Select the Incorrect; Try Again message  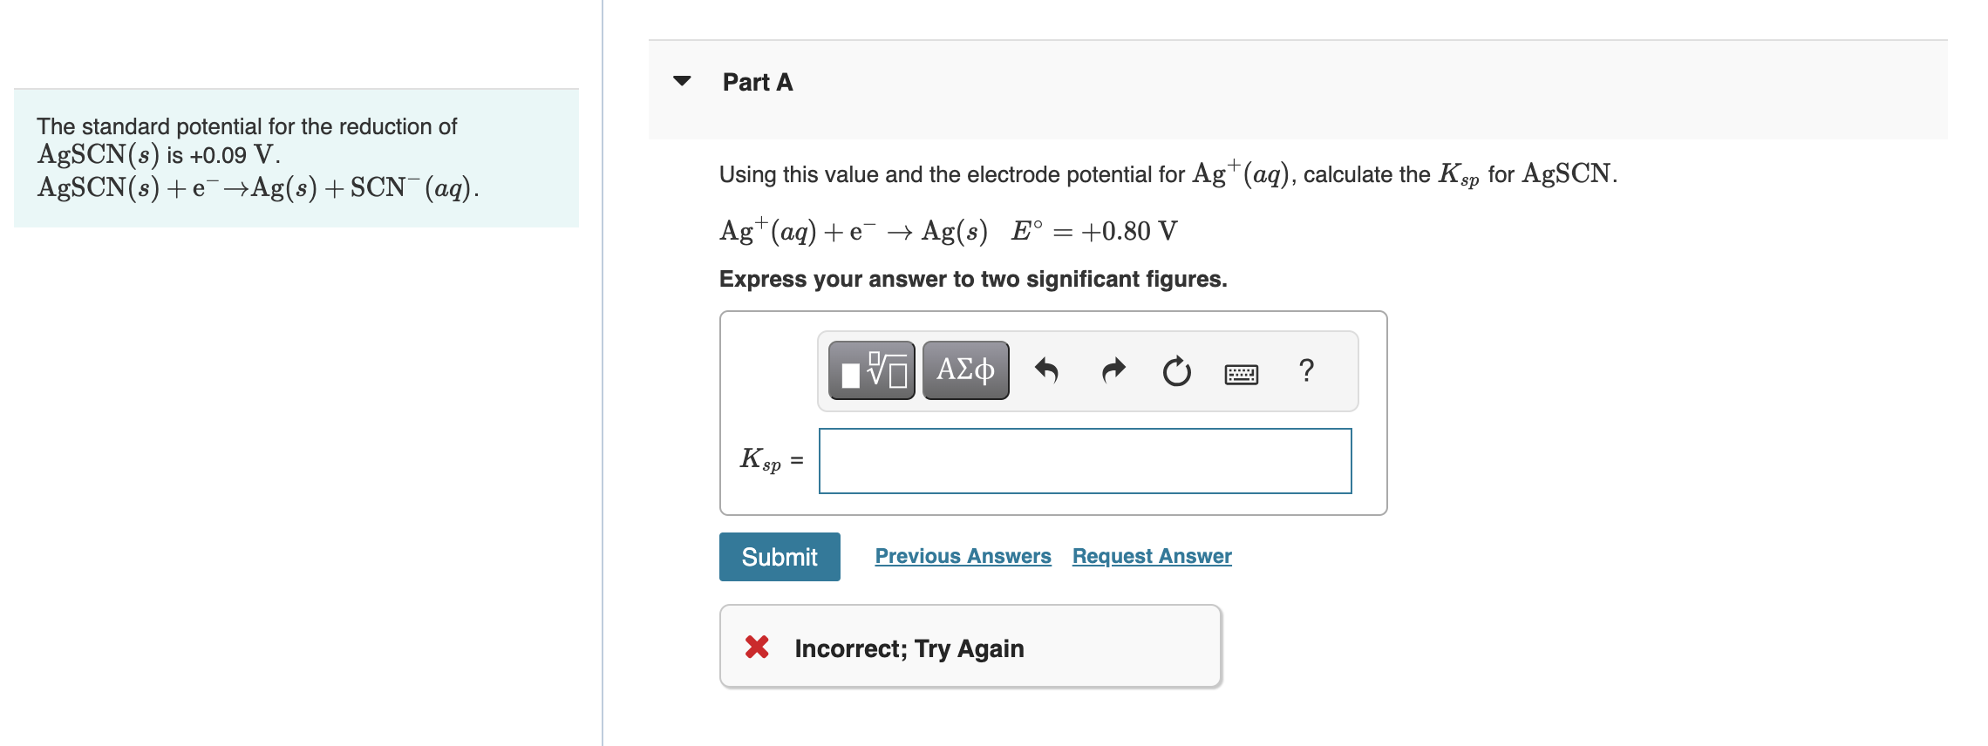pyautogui.click(x=909, y=648)
